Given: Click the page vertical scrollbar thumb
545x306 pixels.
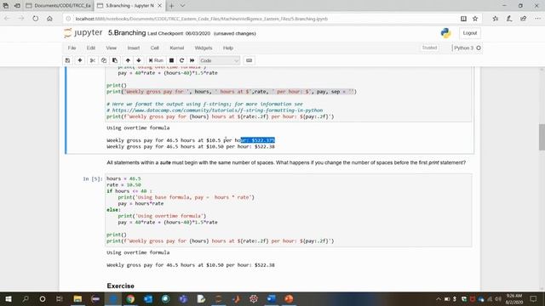Looking at the screenshot, I should tap(542, 137).
